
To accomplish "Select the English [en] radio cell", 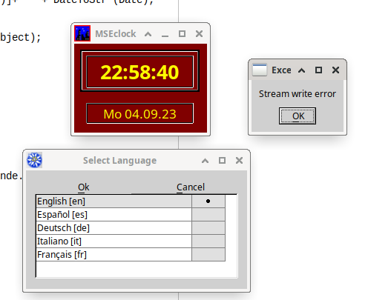I will [x=208, y=201].
